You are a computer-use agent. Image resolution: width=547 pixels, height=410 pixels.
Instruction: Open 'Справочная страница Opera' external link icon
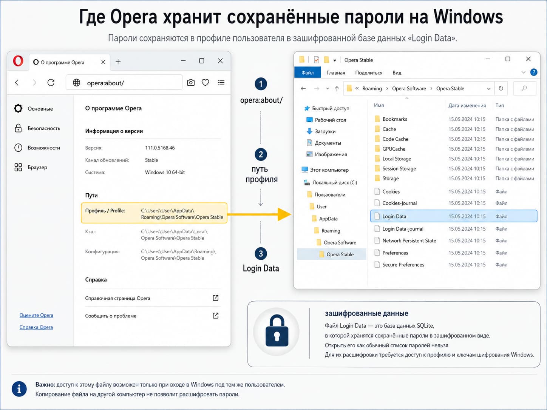click(216, 298)
